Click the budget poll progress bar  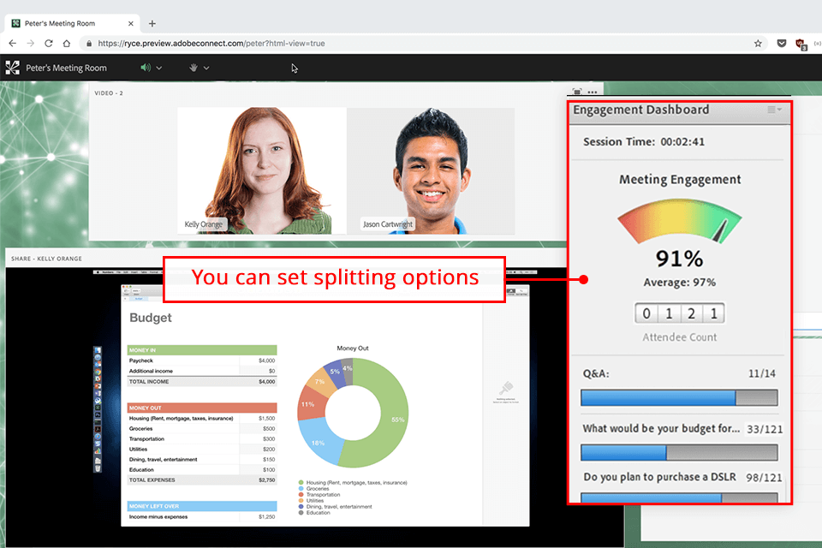coord(679,452)
